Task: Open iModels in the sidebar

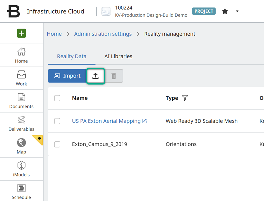Action: click(x=21, y=169)
